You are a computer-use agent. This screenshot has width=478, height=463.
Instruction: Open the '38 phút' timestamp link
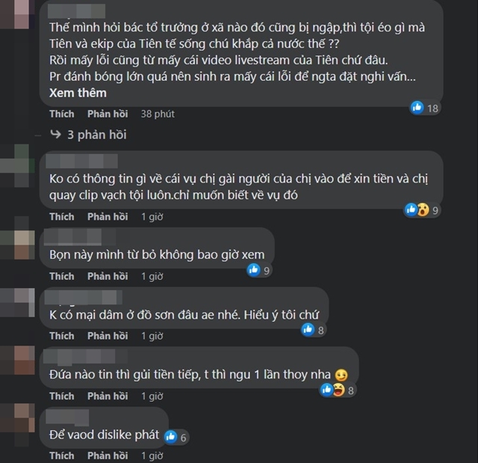click(x=158, y=114)
